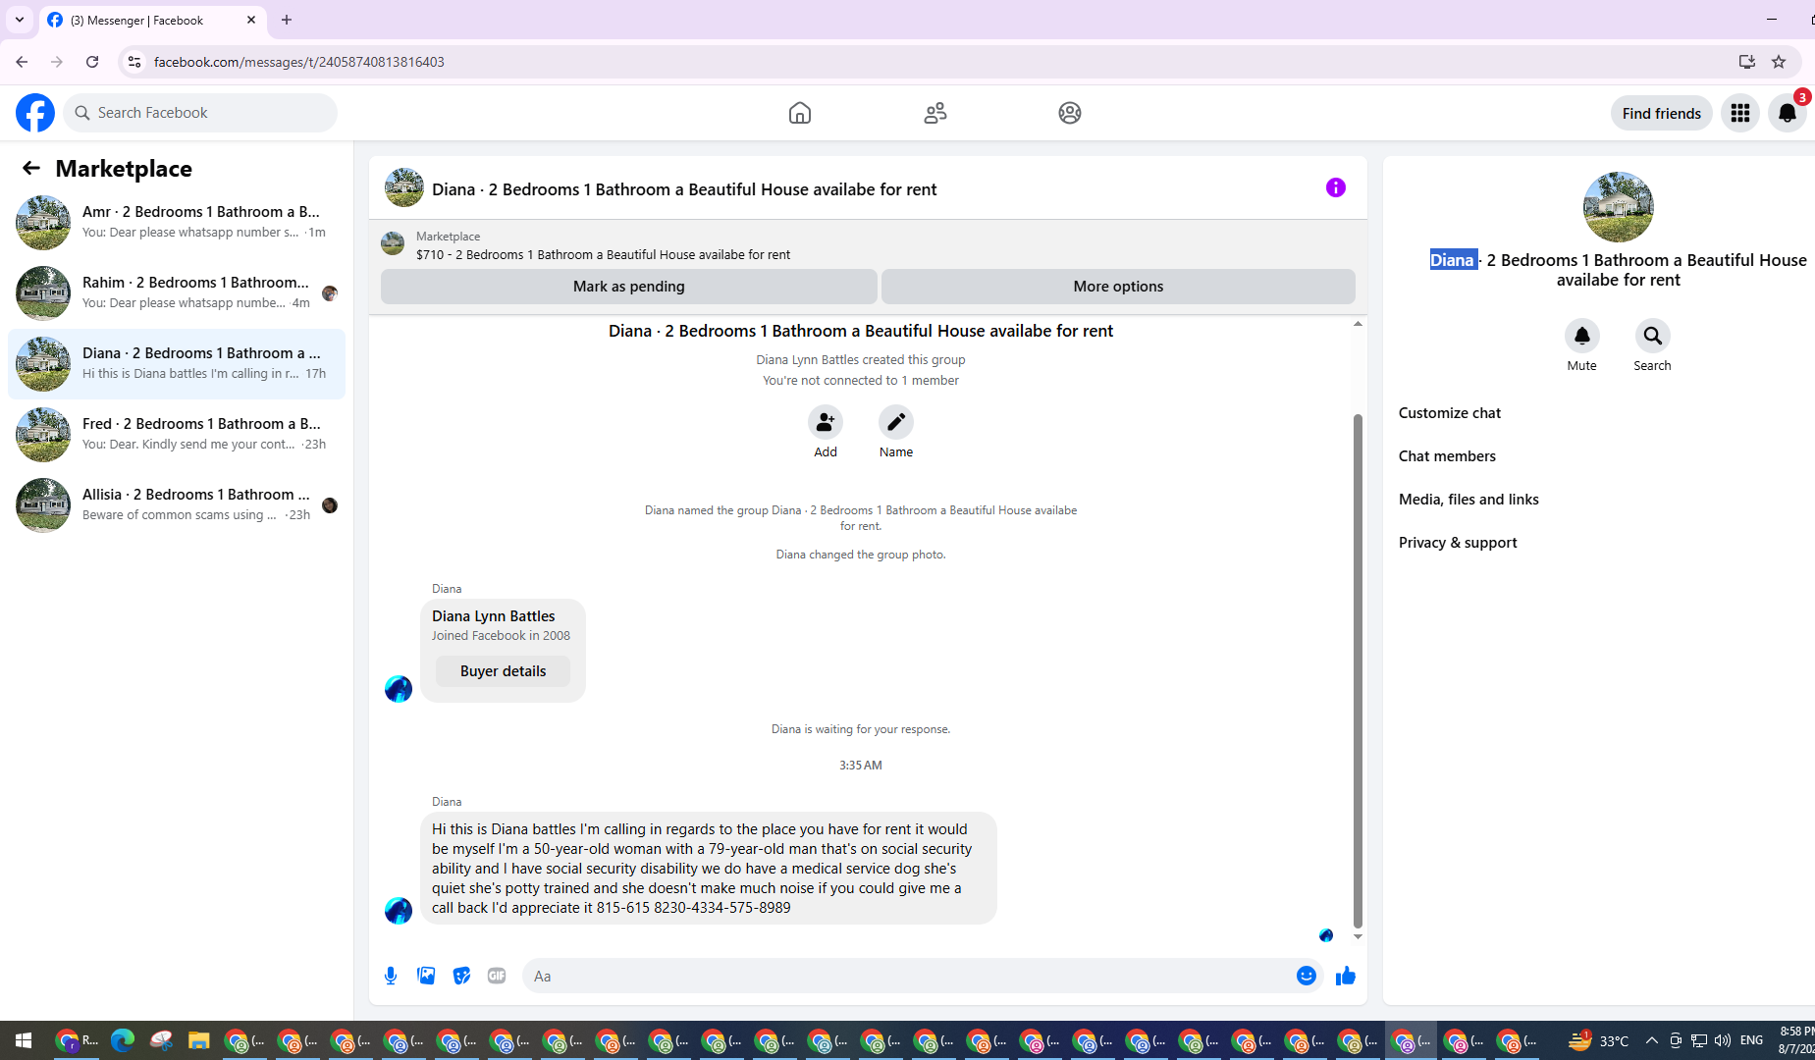
Task: Open the Groups icon in top navigation
Action: 1070,113
